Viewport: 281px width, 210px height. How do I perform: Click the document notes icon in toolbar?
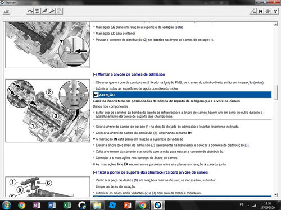(59, 11)
